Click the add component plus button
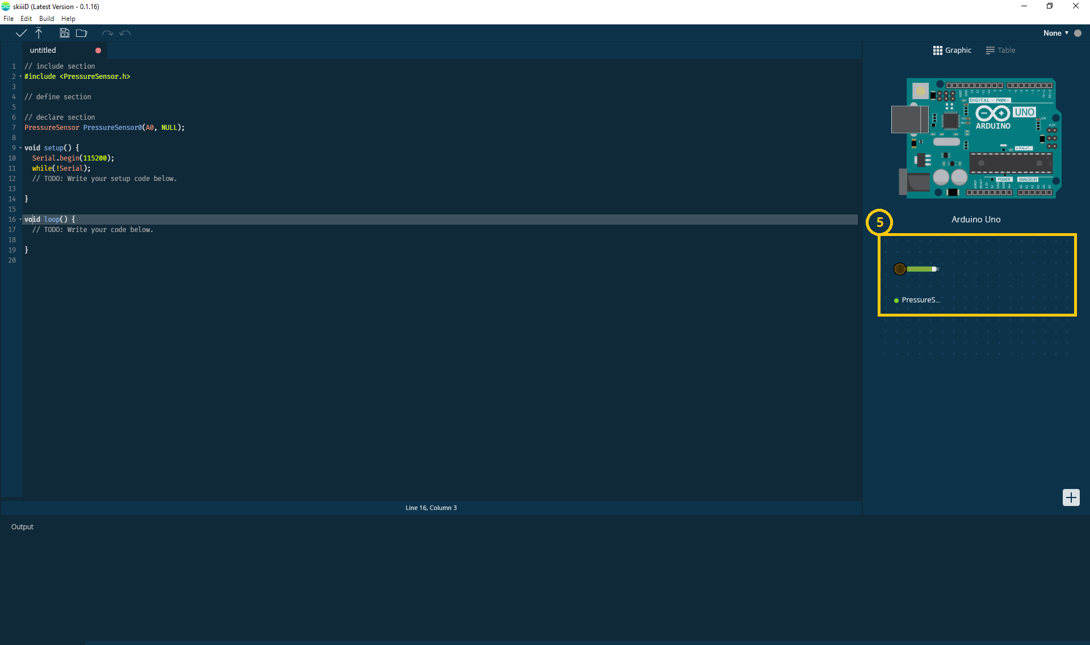1090x645 pixels. (x=1071, y=498)
